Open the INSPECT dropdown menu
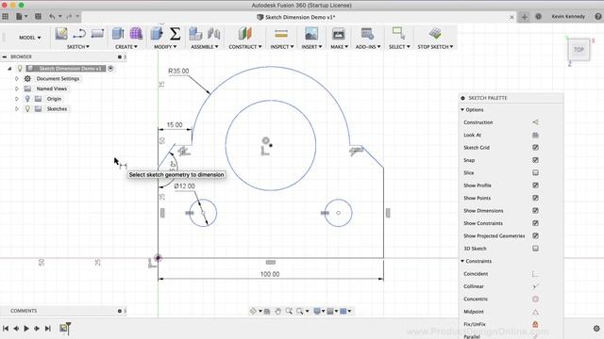This screenshot has width=604, height=339. coord(282,47)
